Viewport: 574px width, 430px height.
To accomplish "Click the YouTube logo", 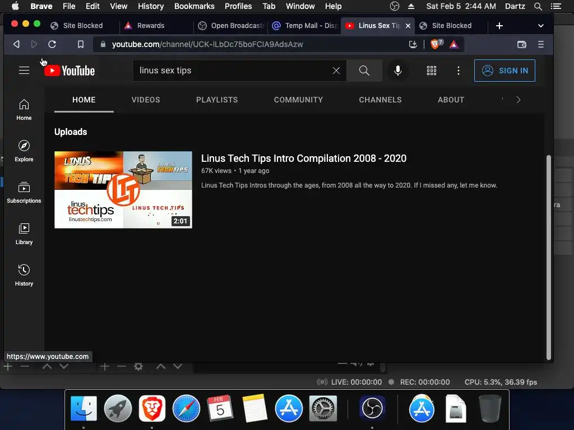I will (x=69, y=71).
